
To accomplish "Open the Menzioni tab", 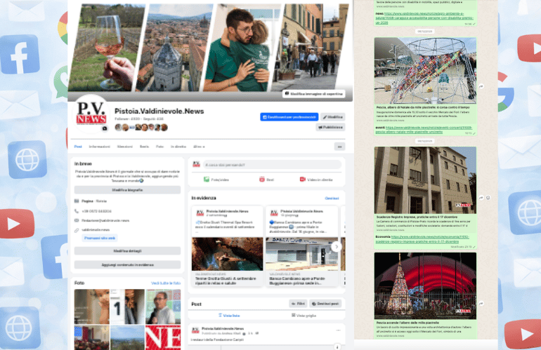I will pos(125,147).
